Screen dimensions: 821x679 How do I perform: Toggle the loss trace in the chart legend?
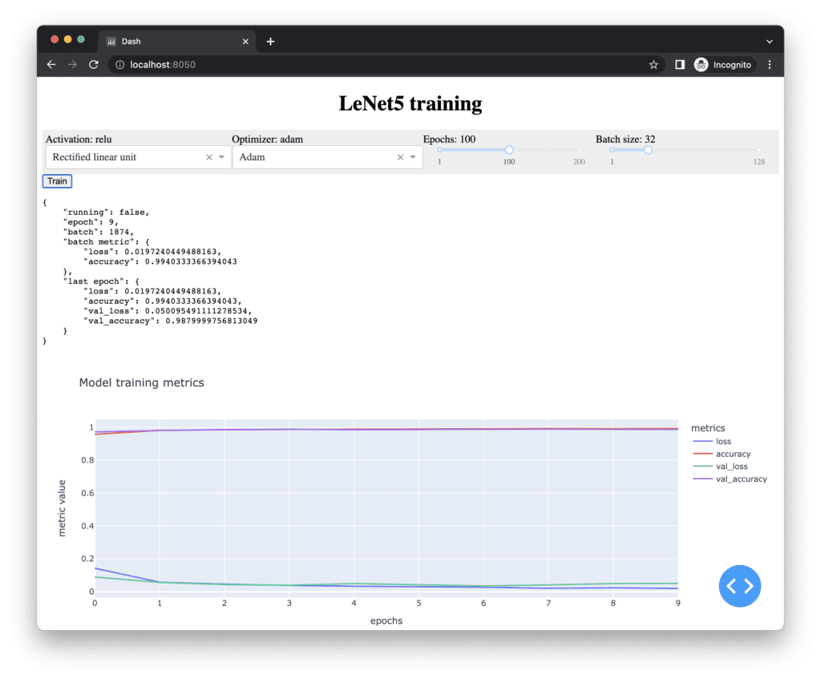pyautogui.click(x=724, y=441)
